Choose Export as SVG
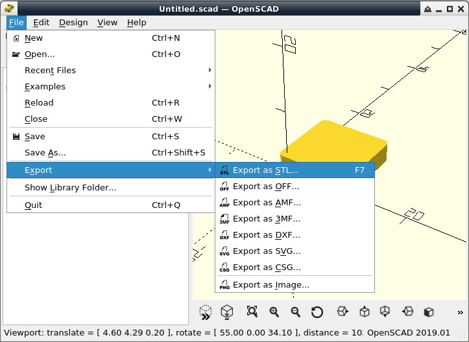 tap(295, 251)
